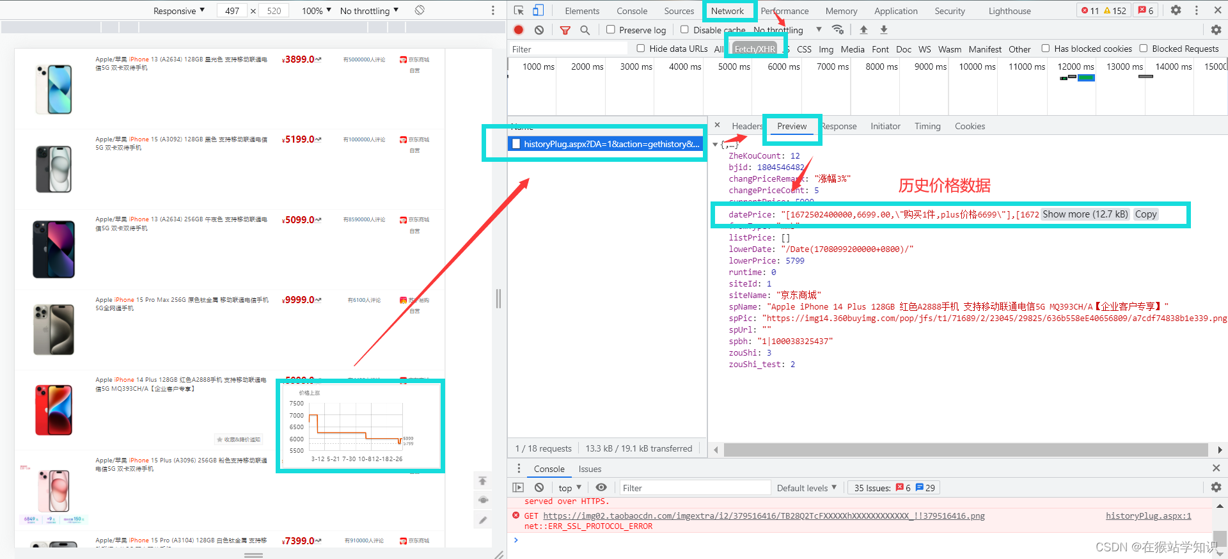Activate the inspect element picker icon
The height and width of the screenshot is (559, 1228).
pyautogui.click(x=519, y=10)
